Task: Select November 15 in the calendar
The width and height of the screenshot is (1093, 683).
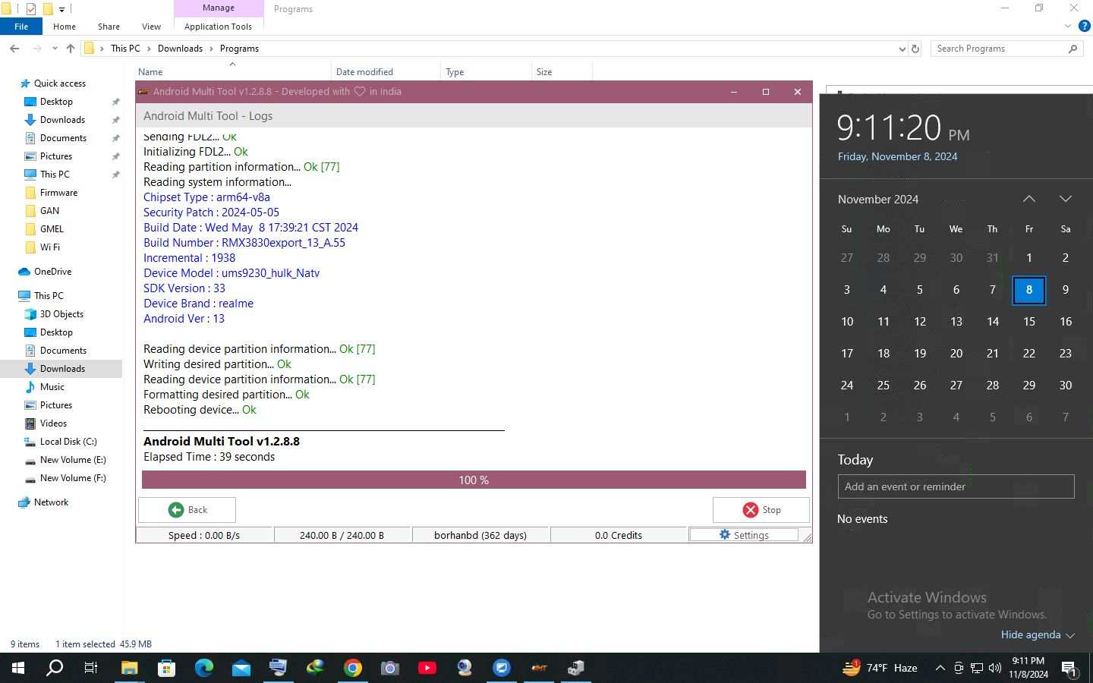Action: tap(1029, 322)
